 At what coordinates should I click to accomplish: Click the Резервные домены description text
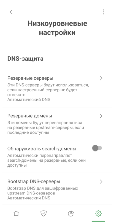tap(46, 128)
